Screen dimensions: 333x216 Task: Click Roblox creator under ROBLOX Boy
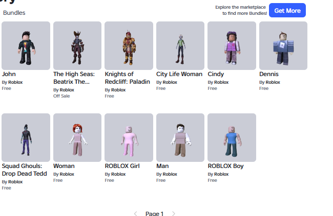pos(221,174)
